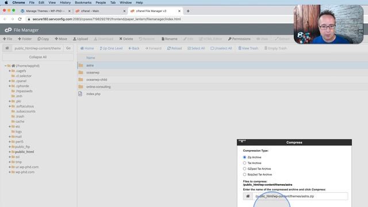Expand the .cpanel tree folder
The height and width of the screenshot is (207, 368).
(x=10, y=81)
